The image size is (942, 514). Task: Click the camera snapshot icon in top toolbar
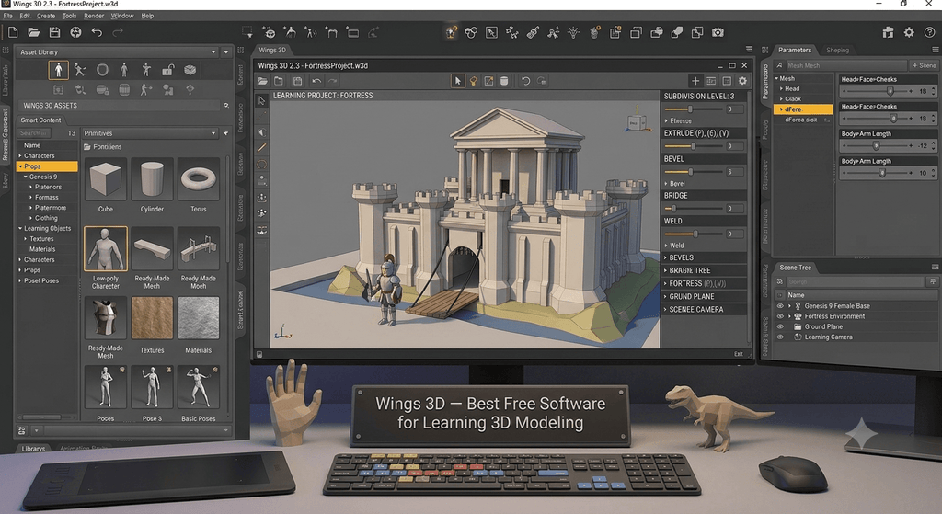coord(718,32)
